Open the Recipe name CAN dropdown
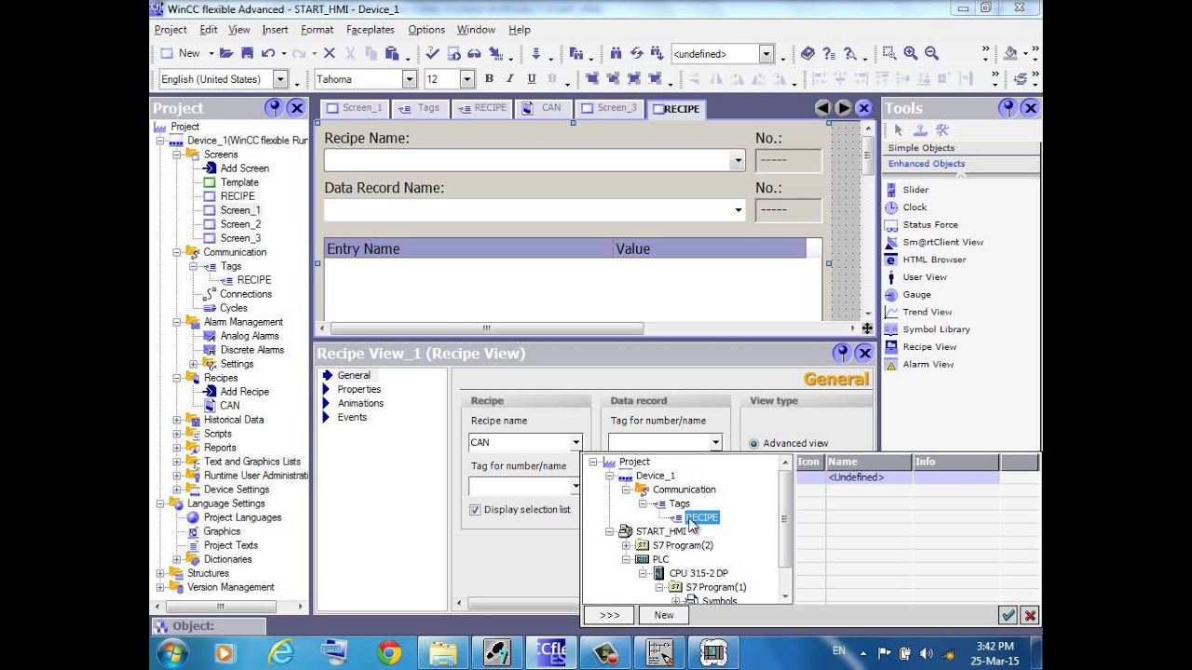This screenshot has height=670, width=1192. (x=576, y=443)
